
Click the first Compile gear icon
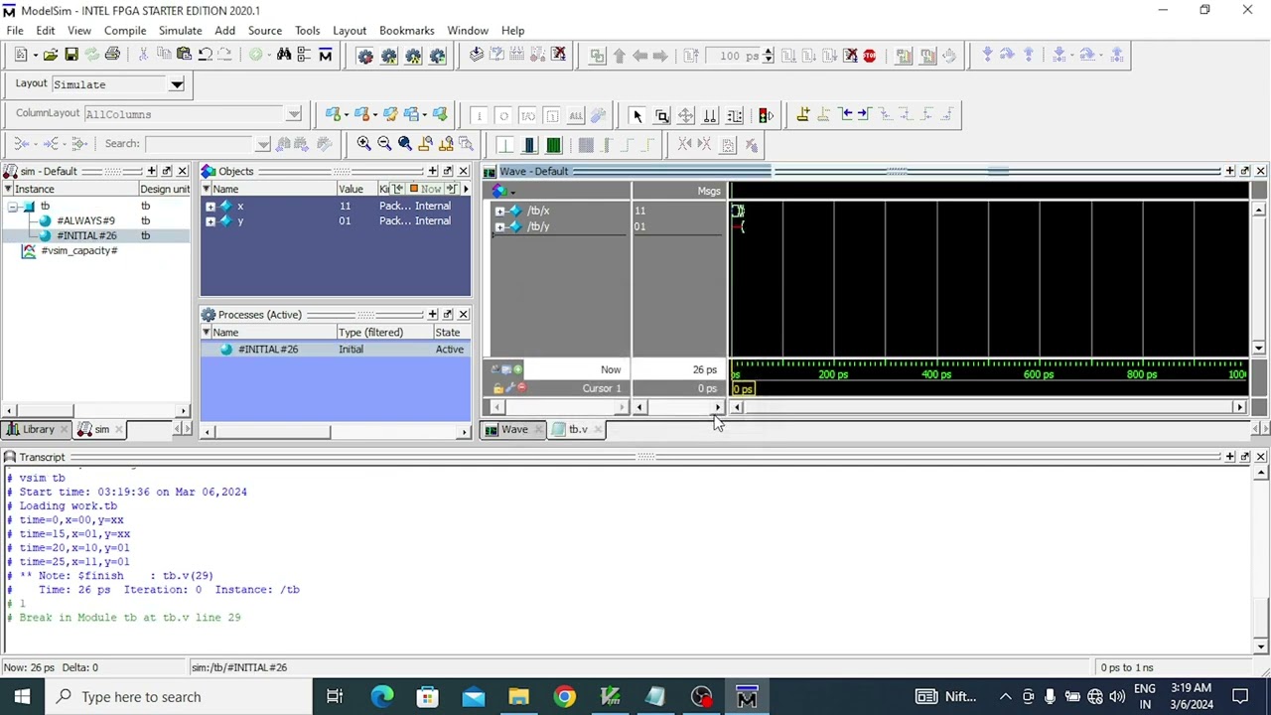tap(365, 56)
